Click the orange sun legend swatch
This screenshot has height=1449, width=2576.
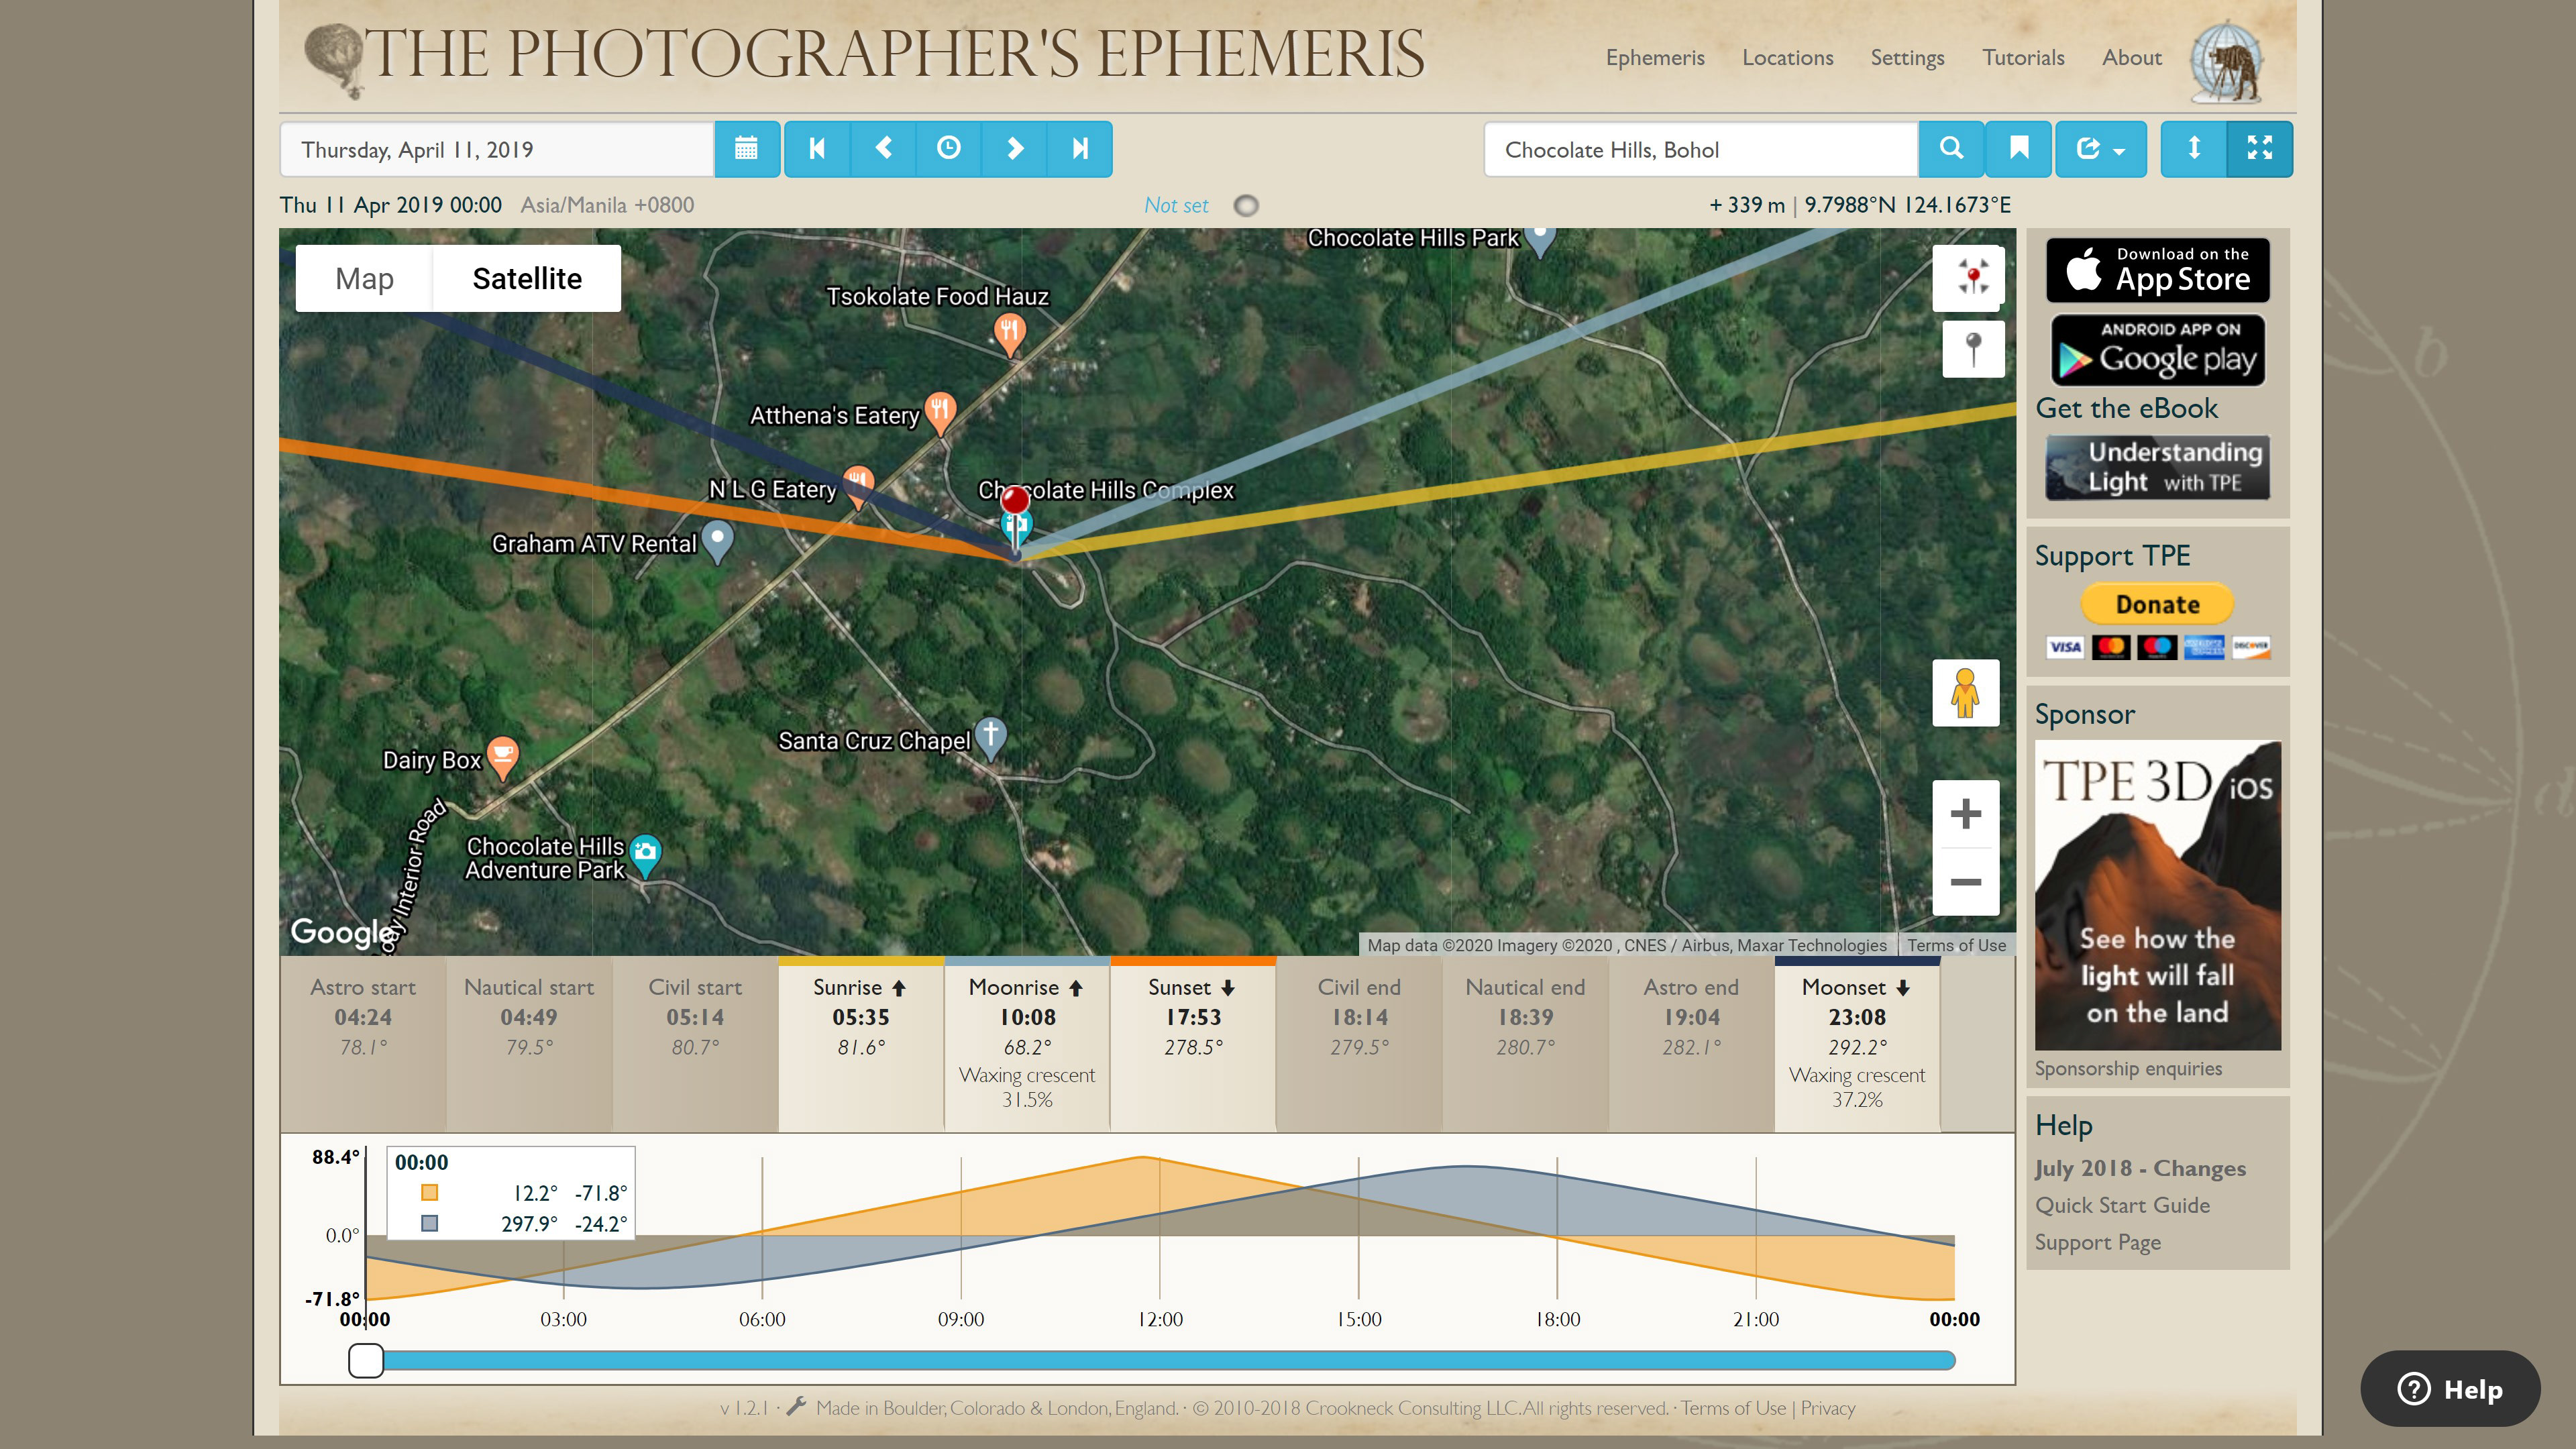click(x=429, y=1192)
